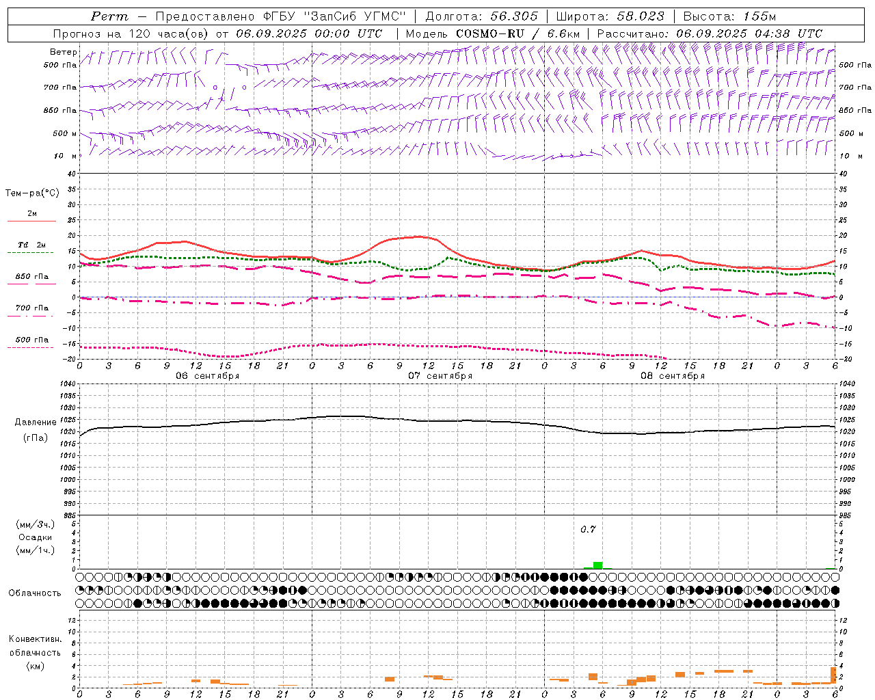Click the "Облачность" cloud cover label
This screenshot has width=875, height=700.
[x=35, y=593]
